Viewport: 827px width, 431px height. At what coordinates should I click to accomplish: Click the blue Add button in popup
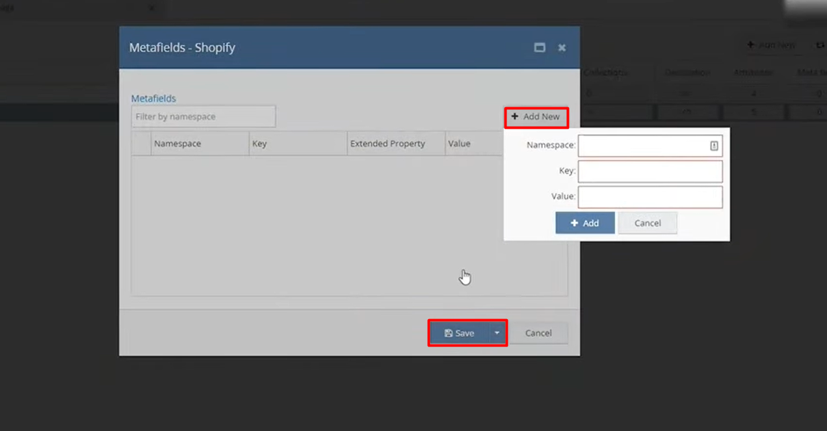pyautogui.click(x=584, y=223)
